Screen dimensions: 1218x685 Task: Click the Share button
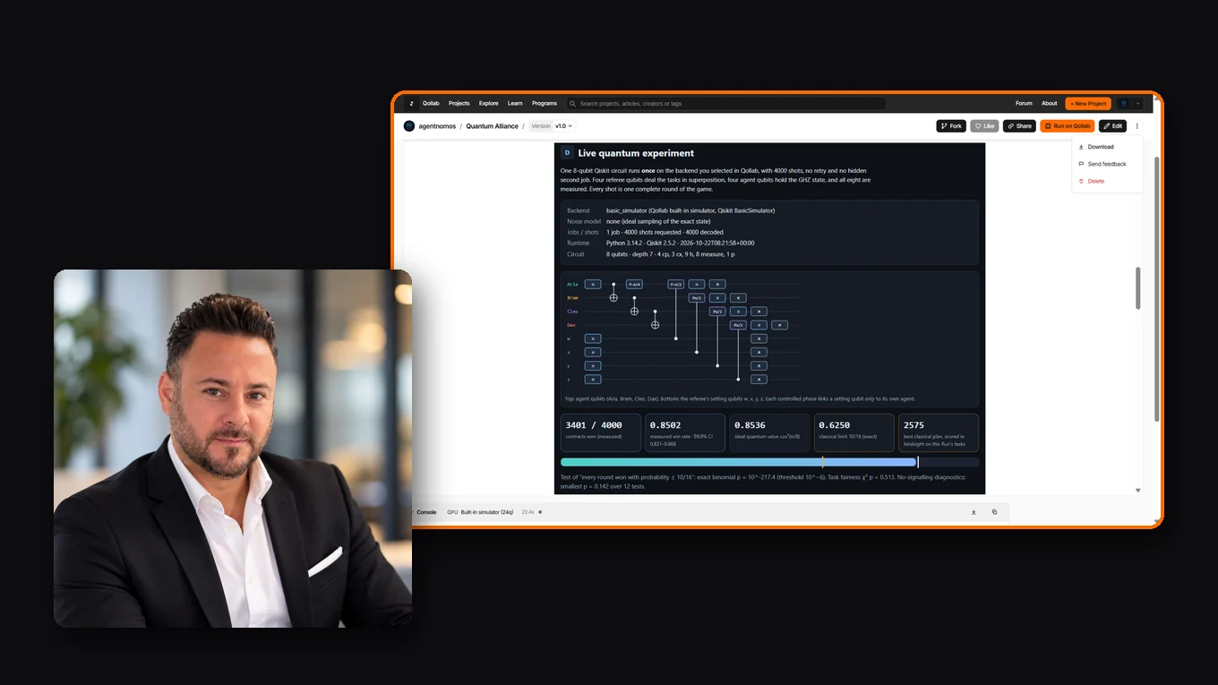click(x=1019, y=126)
